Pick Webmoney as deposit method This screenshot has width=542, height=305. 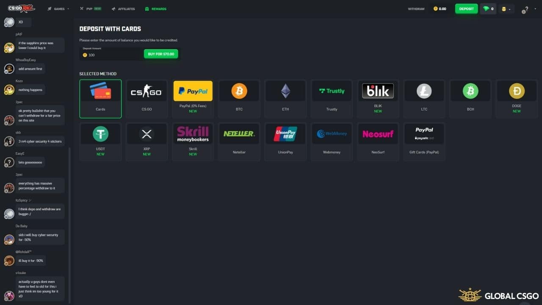(x=332, y=141)
